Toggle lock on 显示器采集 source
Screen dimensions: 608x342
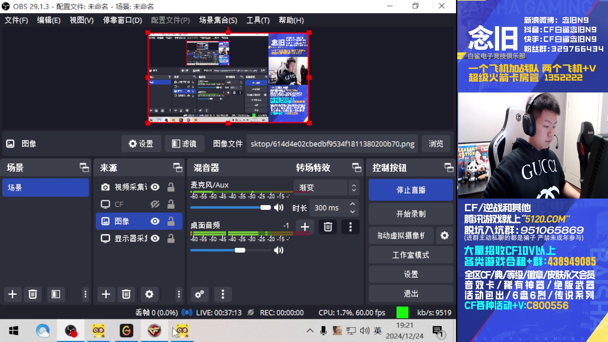click(171, 238)
